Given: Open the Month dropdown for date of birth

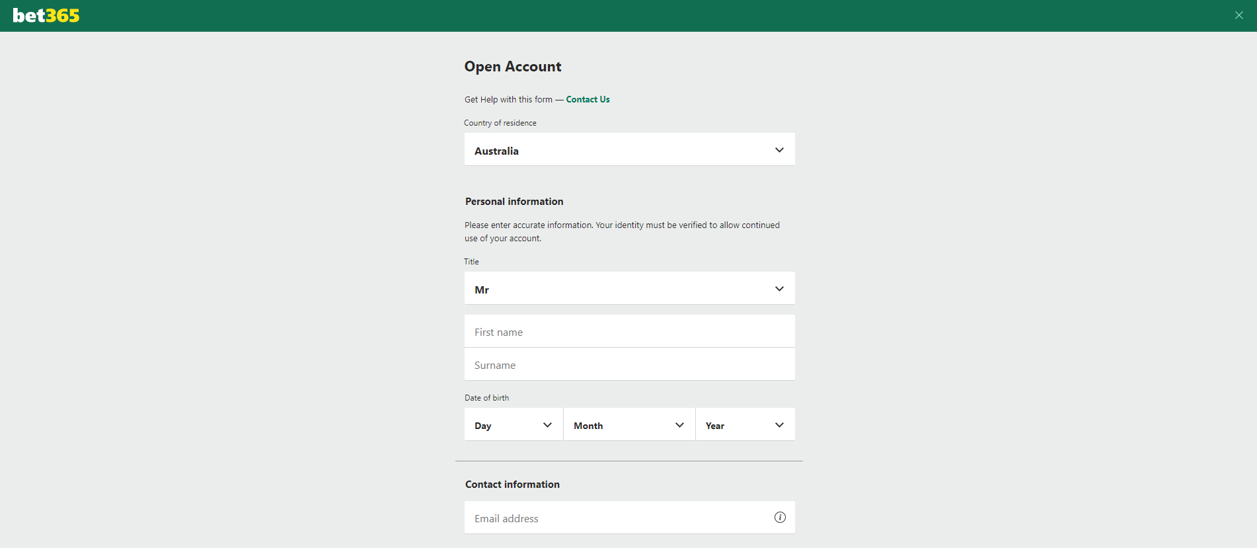Looking at the screenshot, I should [x=629, y=424].
